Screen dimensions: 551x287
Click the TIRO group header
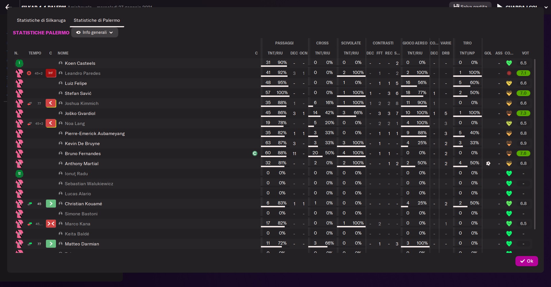point(467,43)
